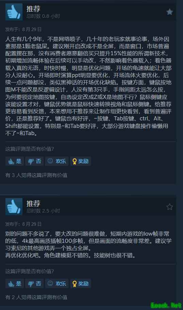
Task: Open the second review's 推荐 title
Action: pyautogui.click(x=33, y=204)
